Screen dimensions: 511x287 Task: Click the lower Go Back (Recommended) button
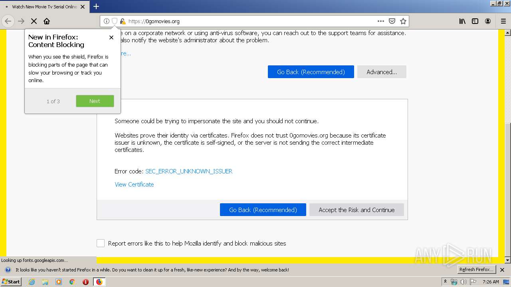(x=263, y=210)
